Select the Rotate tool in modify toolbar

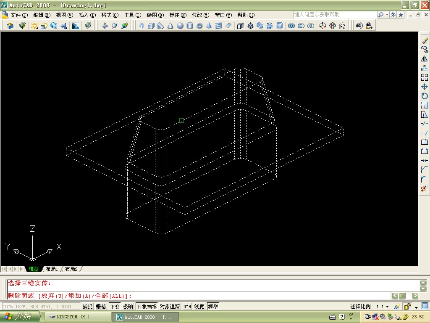[x=425, y=96]
